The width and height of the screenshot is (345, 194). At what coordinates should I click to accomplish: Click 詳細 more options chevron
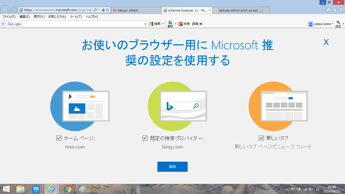pos(197,24)
